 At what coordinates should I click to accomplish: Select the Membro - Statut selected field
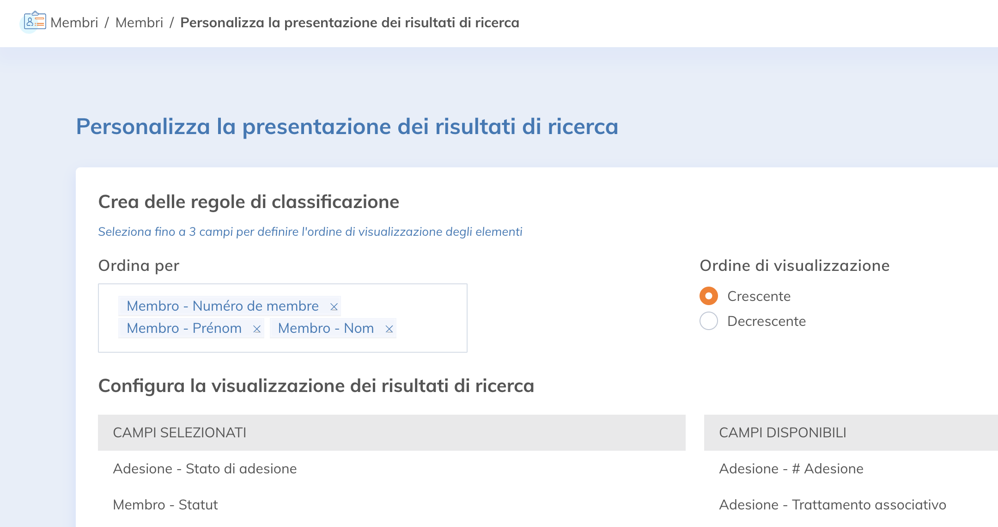tap(165, 505)
